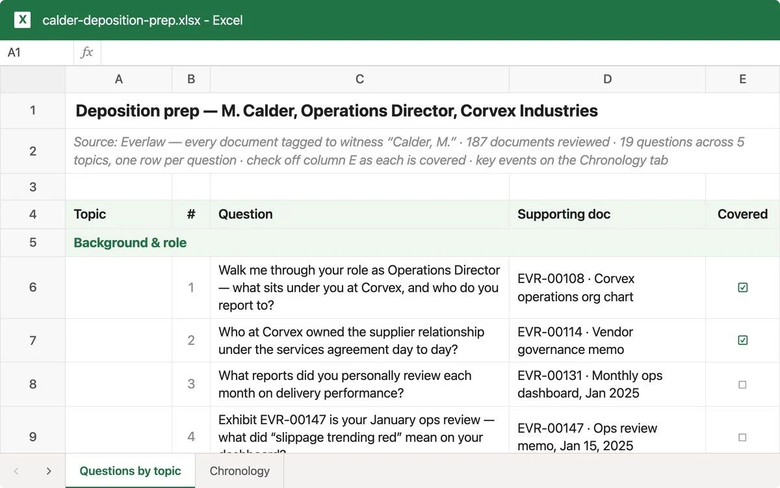Click the fx insert function icon

pos(87,53)
